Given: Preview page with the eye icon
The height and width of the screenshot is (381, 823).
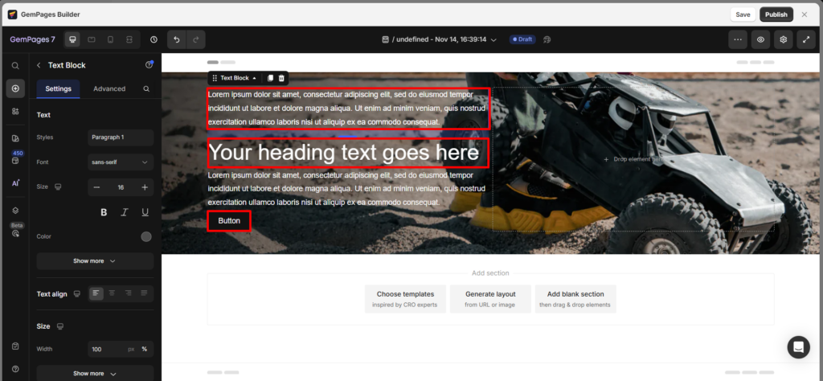Looking at the screenshot, I should [760, 39].
